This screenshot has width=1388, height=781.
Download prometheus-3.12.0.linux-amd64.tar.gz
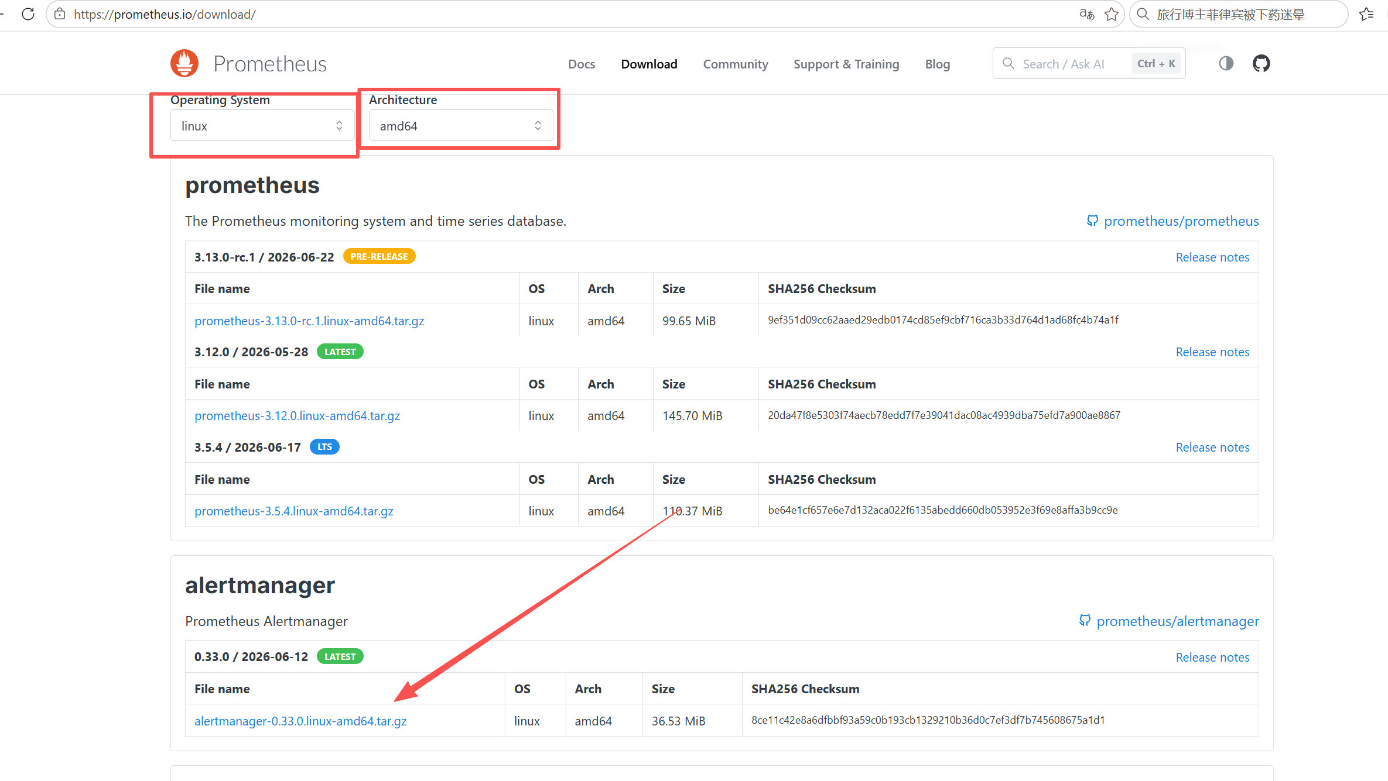(297, 415)
